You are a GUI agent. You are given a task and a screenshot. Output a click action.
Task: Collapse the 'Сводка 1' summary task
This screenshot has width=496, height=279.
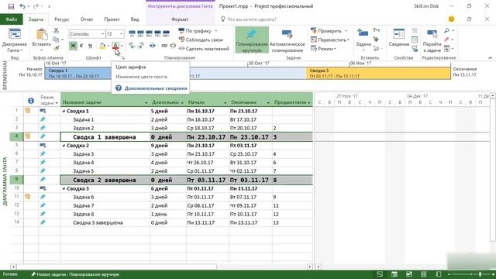coord(64,112)
